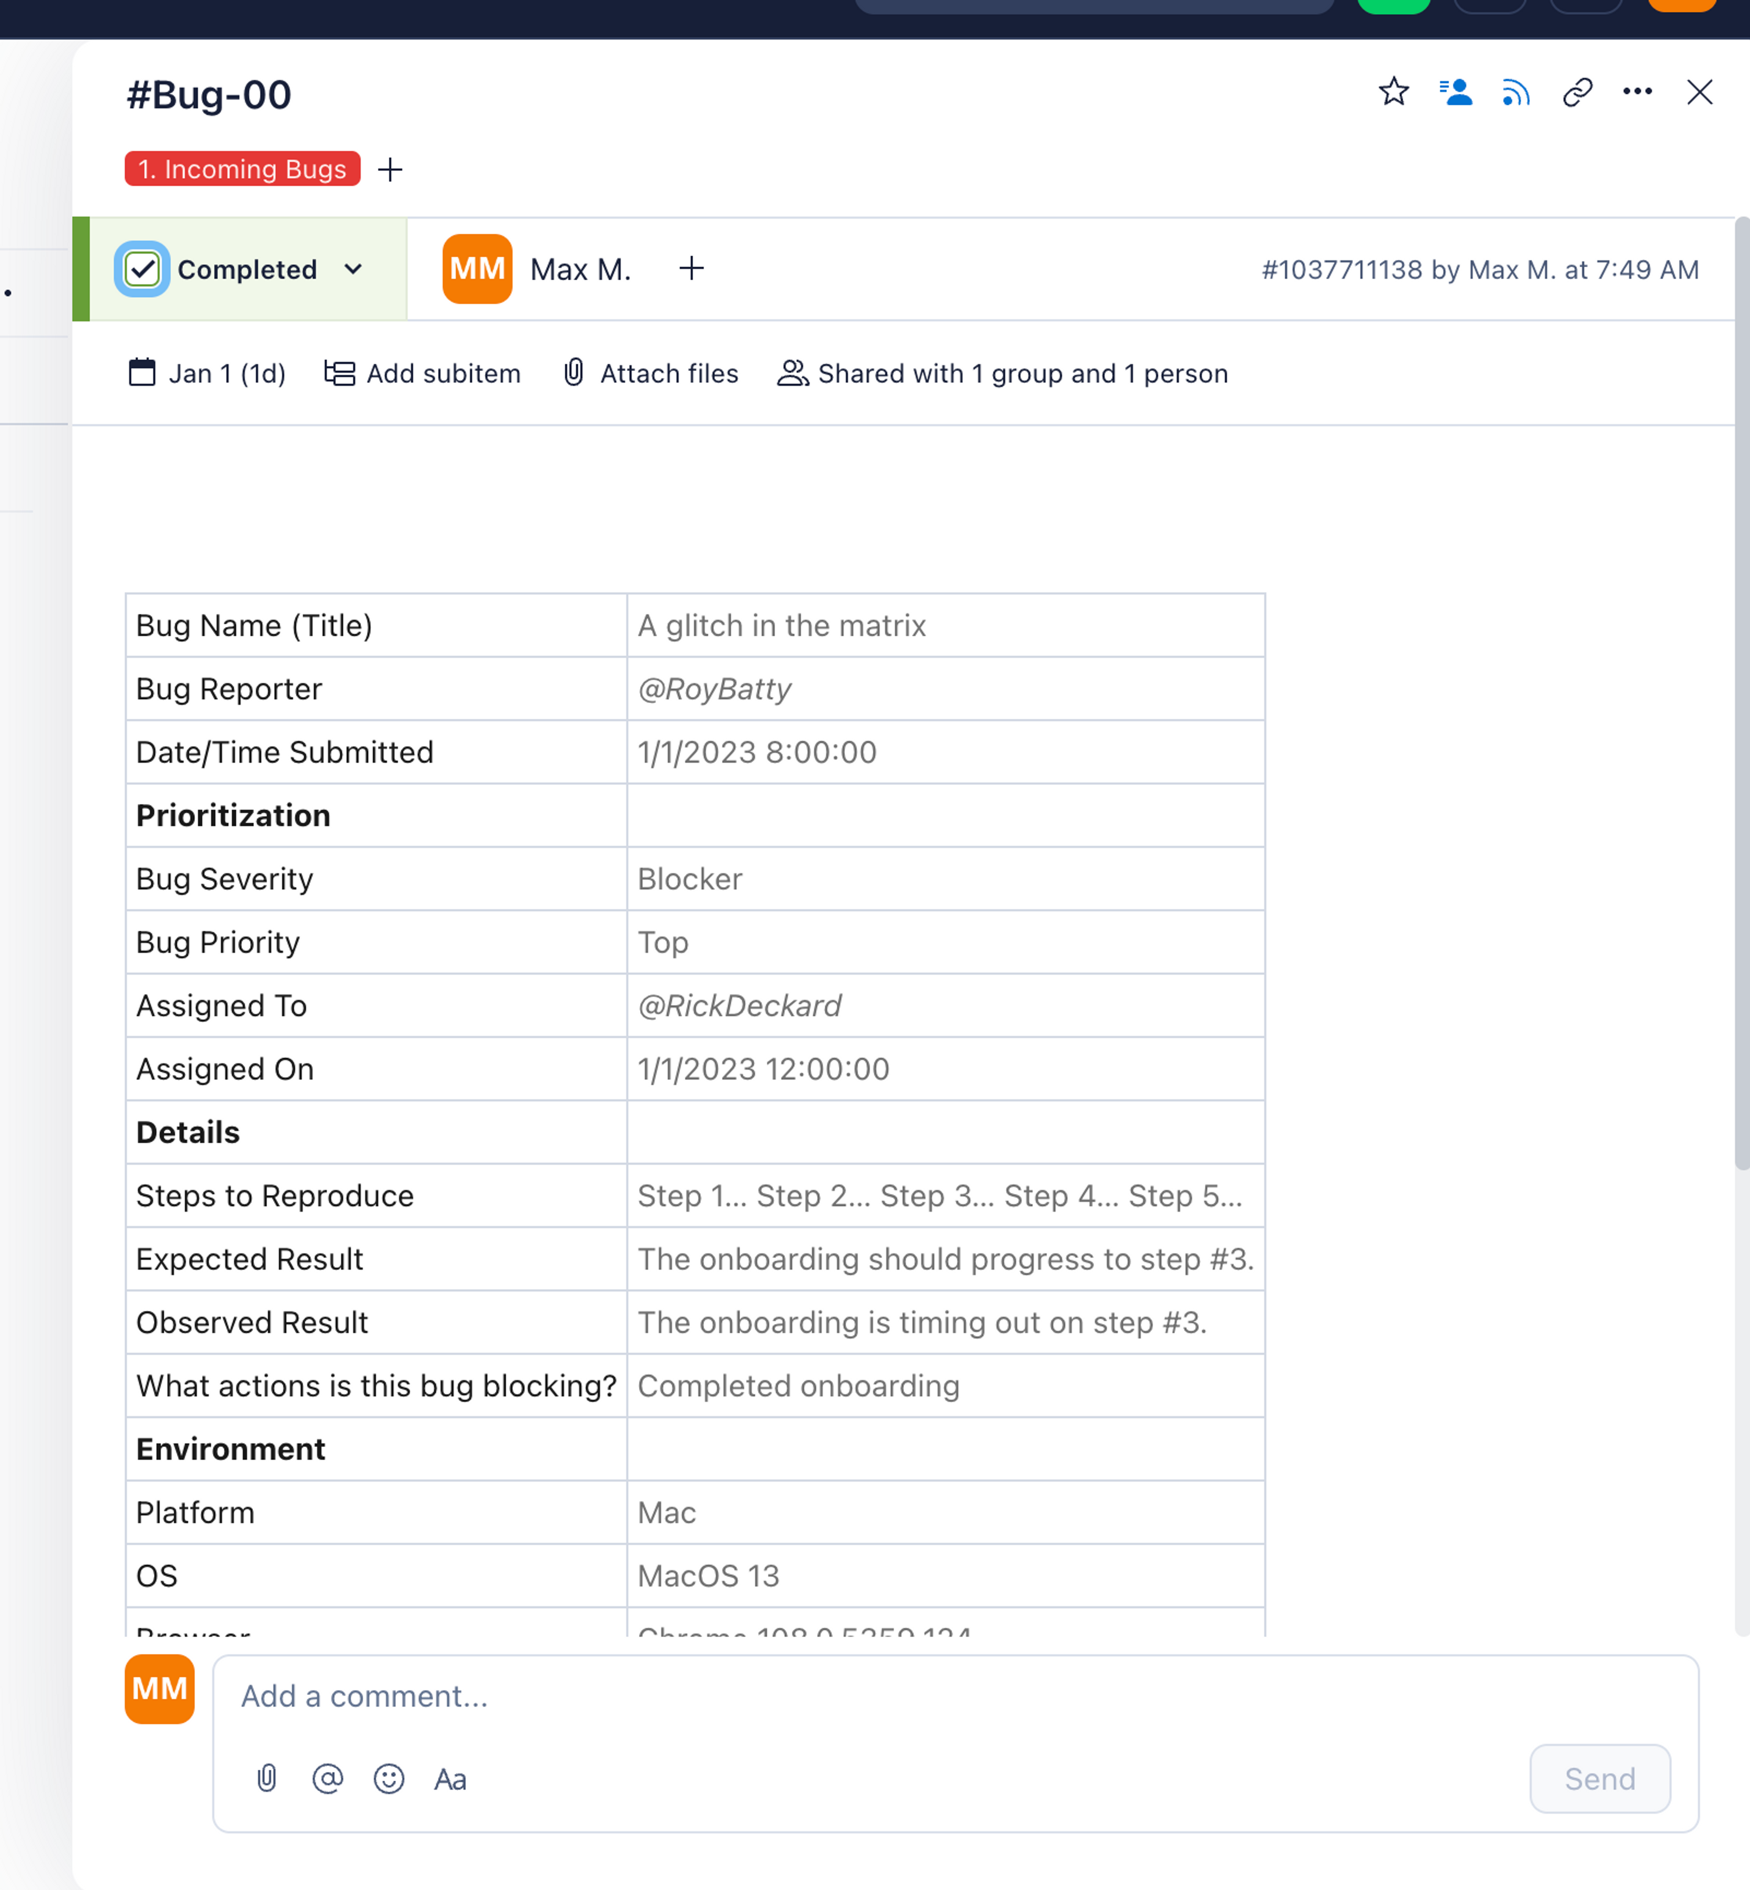Expand the Completed status dropdown arrow

pyautogui.click(x=353, y=269)
